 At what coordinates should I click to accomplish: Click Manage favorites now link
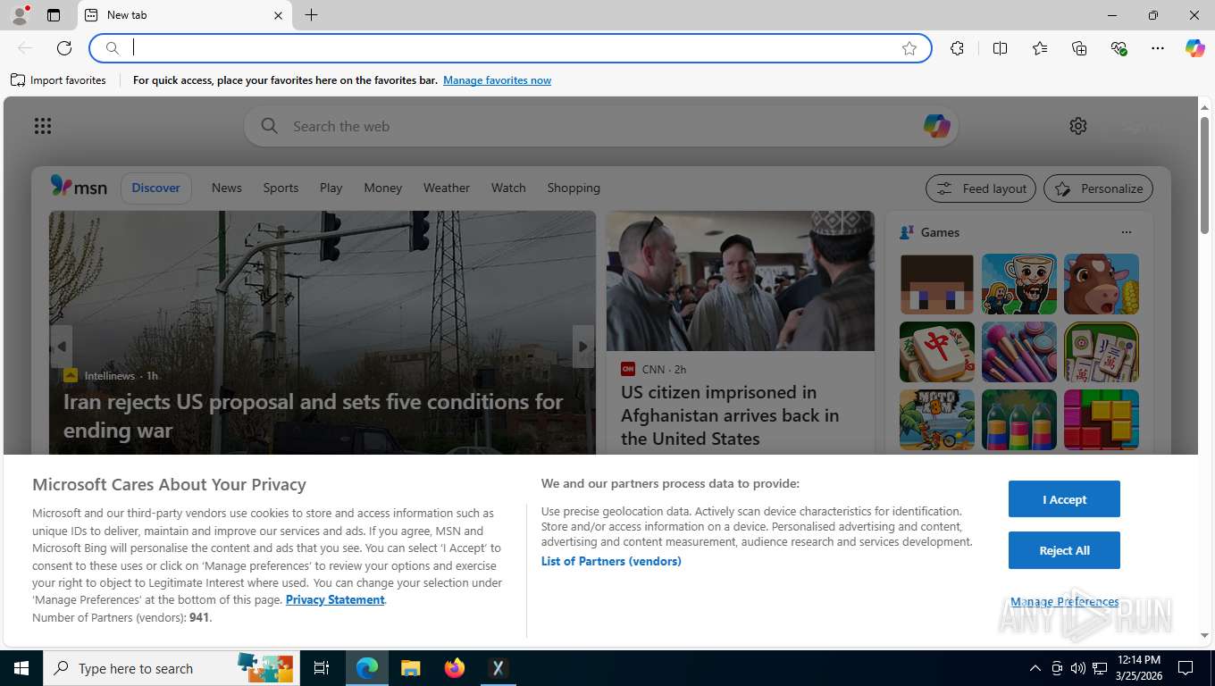[x=497, y=80]
